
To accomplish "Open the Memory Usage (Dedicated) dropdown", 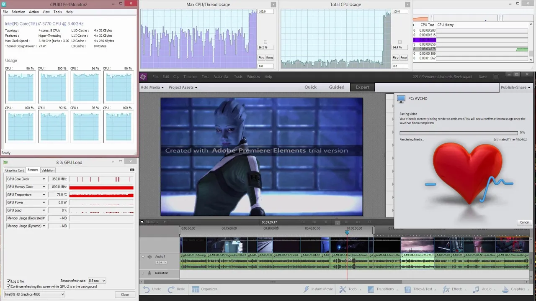I will (x=44, y=218).
